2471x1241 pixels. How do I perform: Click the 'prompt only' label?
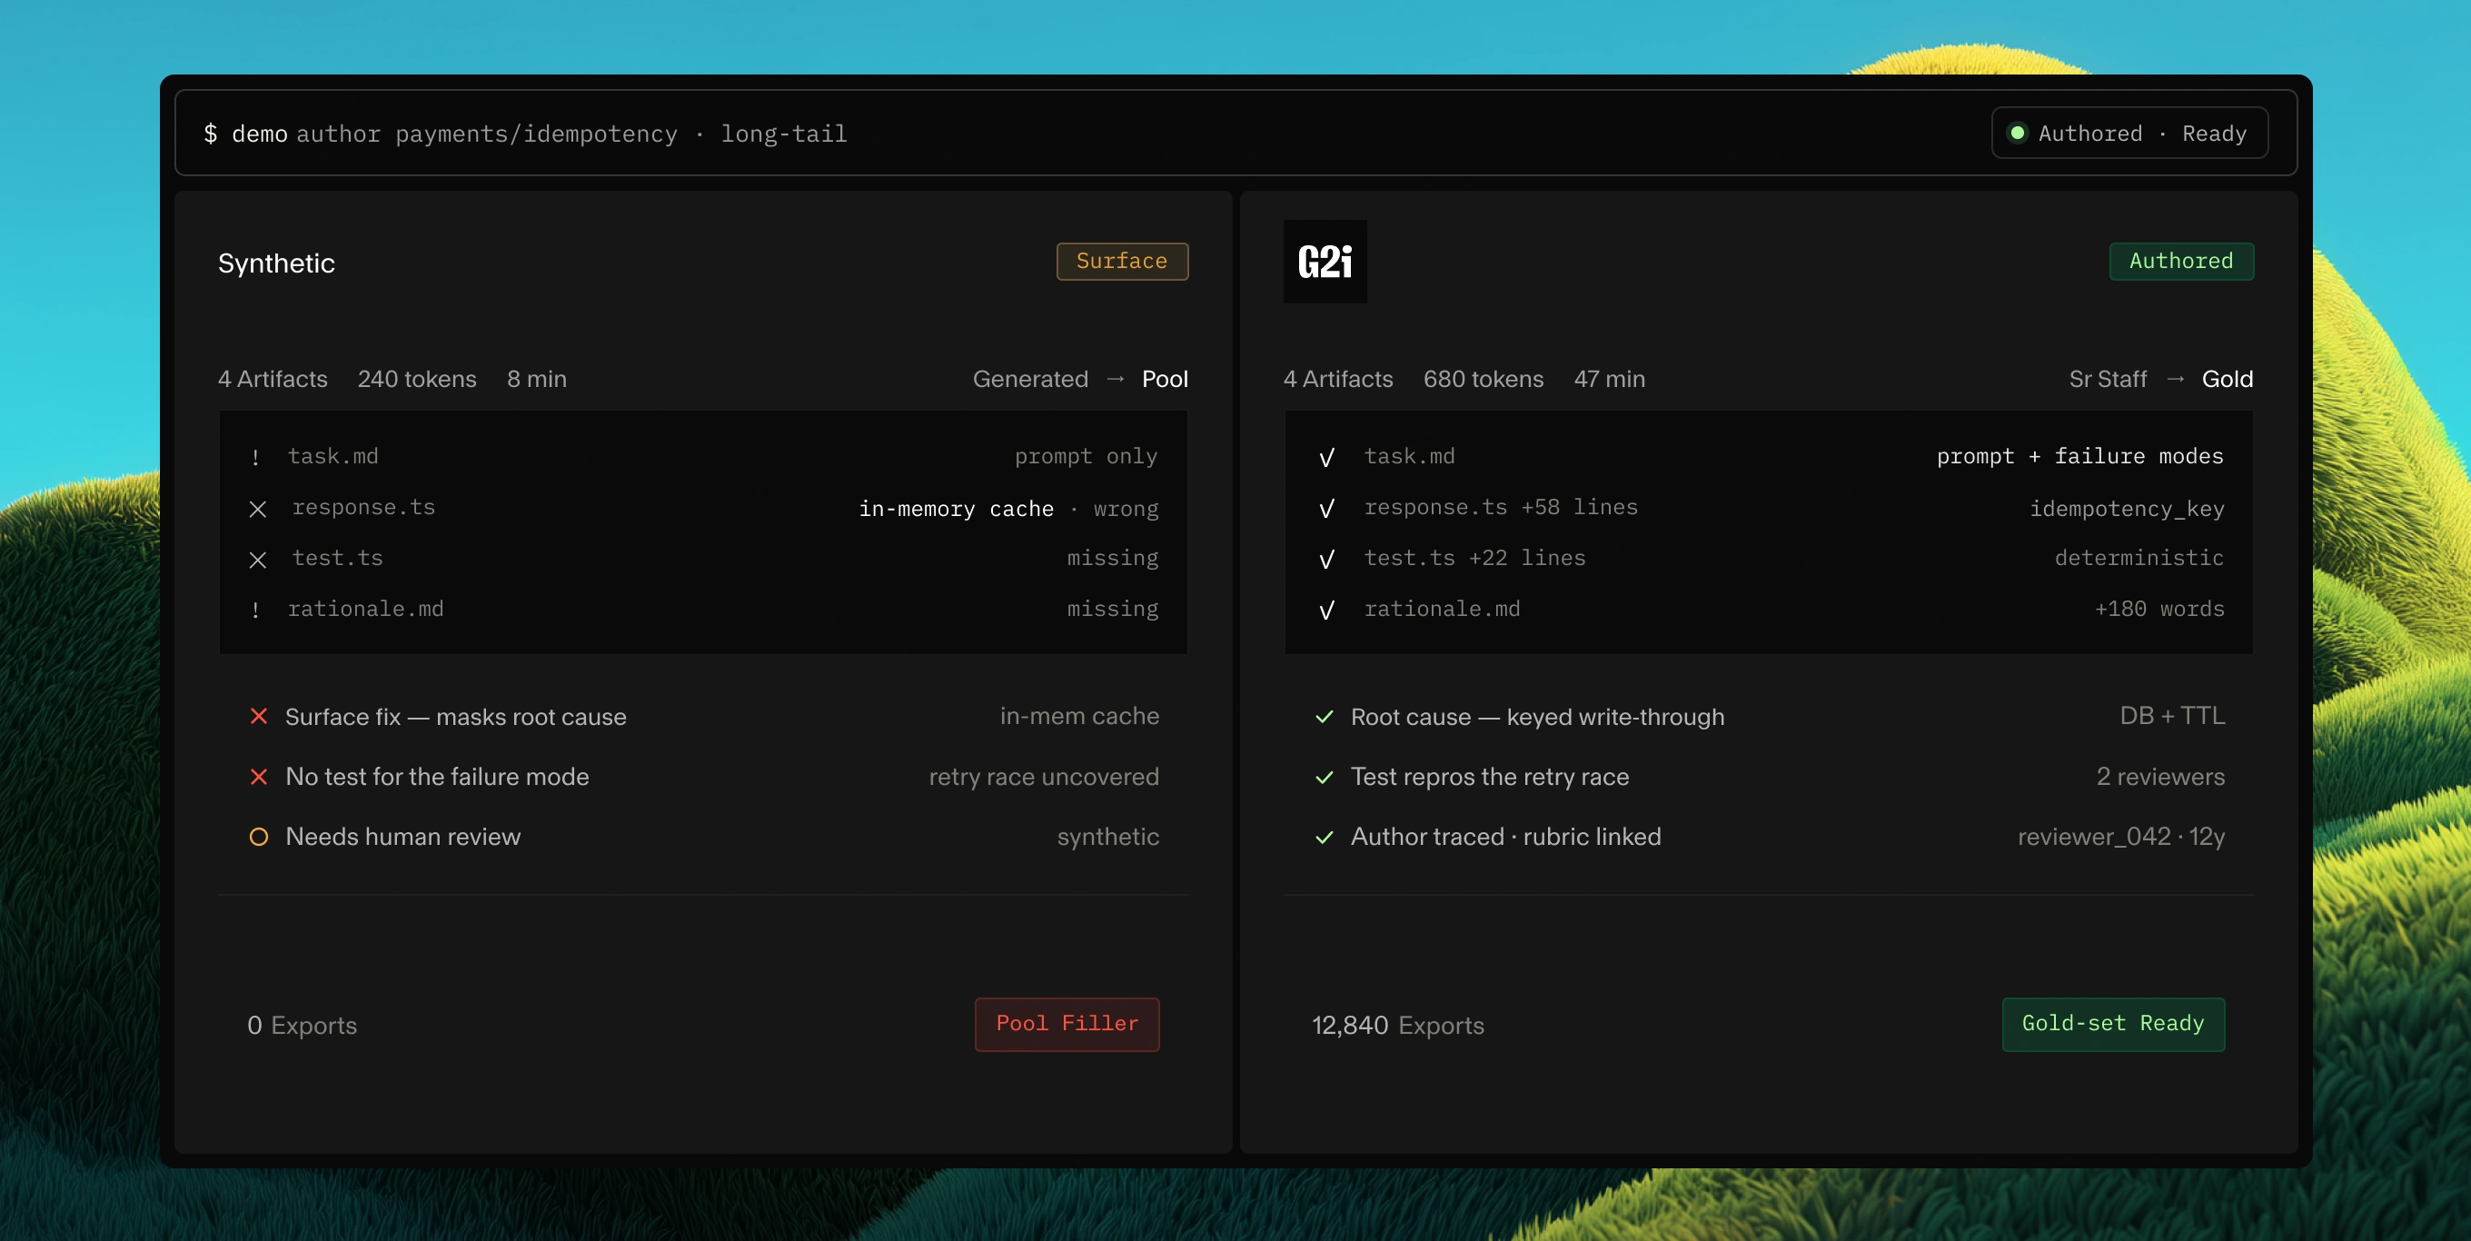[x=1086, y=456]
